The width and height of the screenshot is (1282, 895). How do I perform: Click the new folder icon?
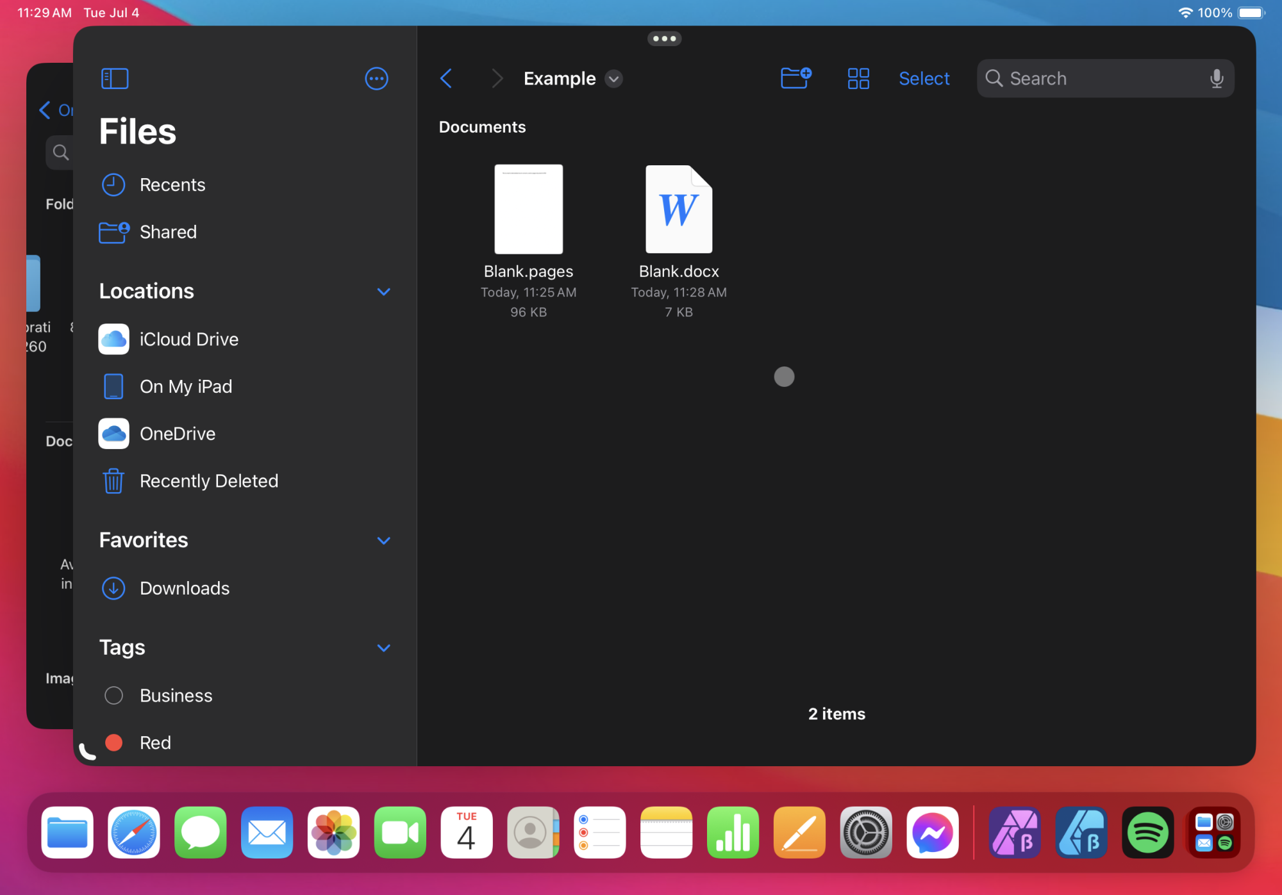coord(795,78)
